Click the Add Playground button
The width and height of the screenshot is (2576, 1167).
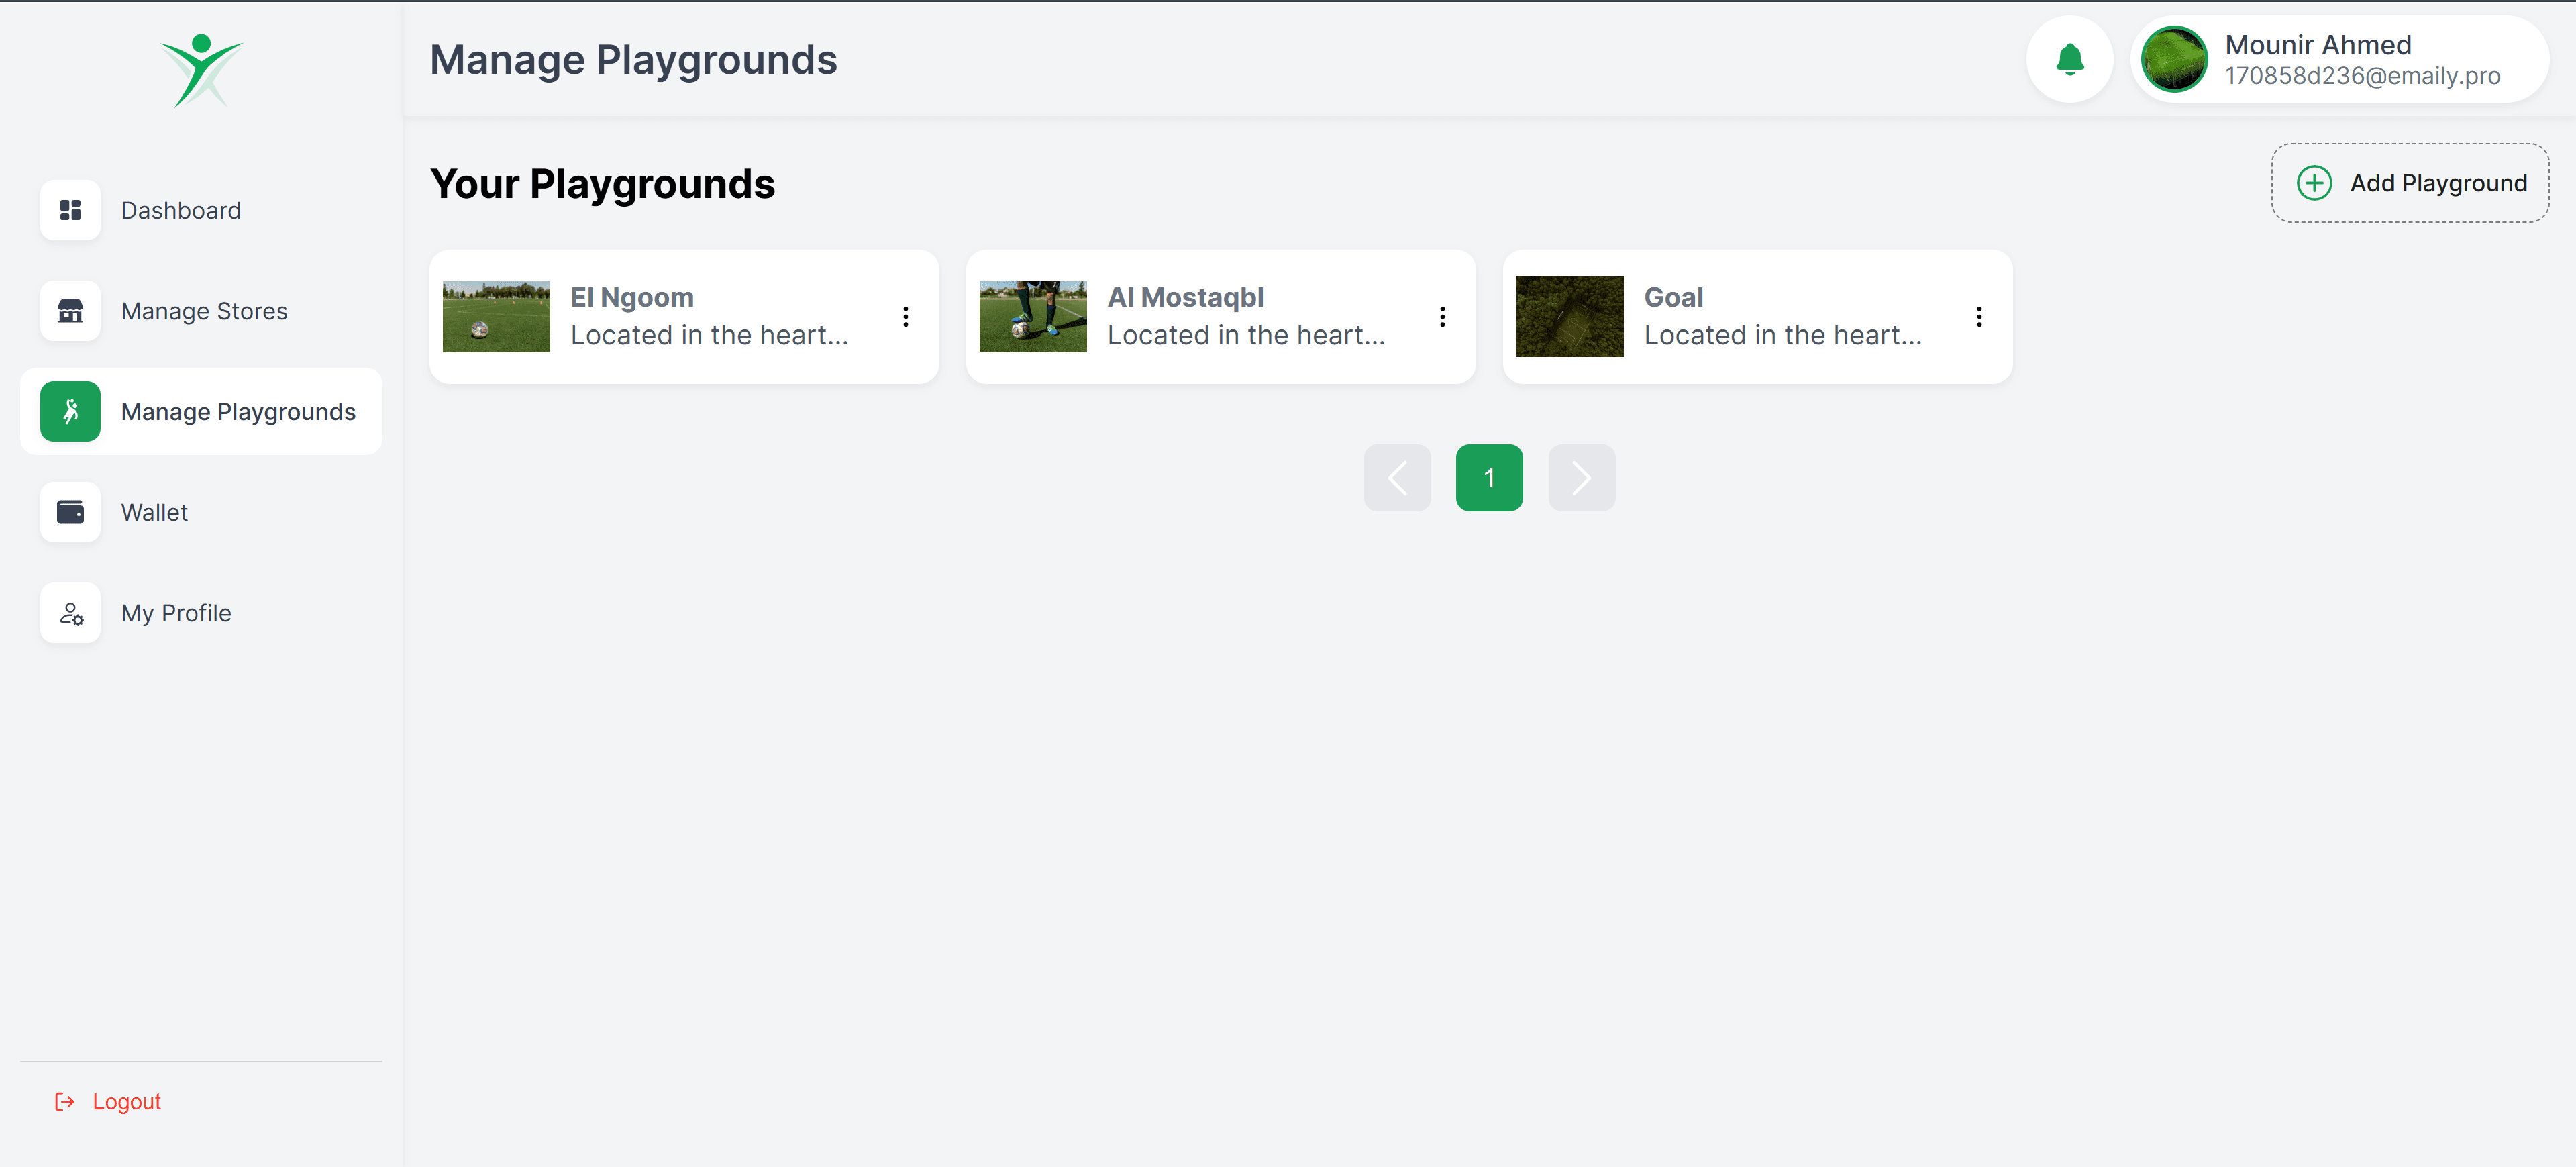tap(2409, 183)
